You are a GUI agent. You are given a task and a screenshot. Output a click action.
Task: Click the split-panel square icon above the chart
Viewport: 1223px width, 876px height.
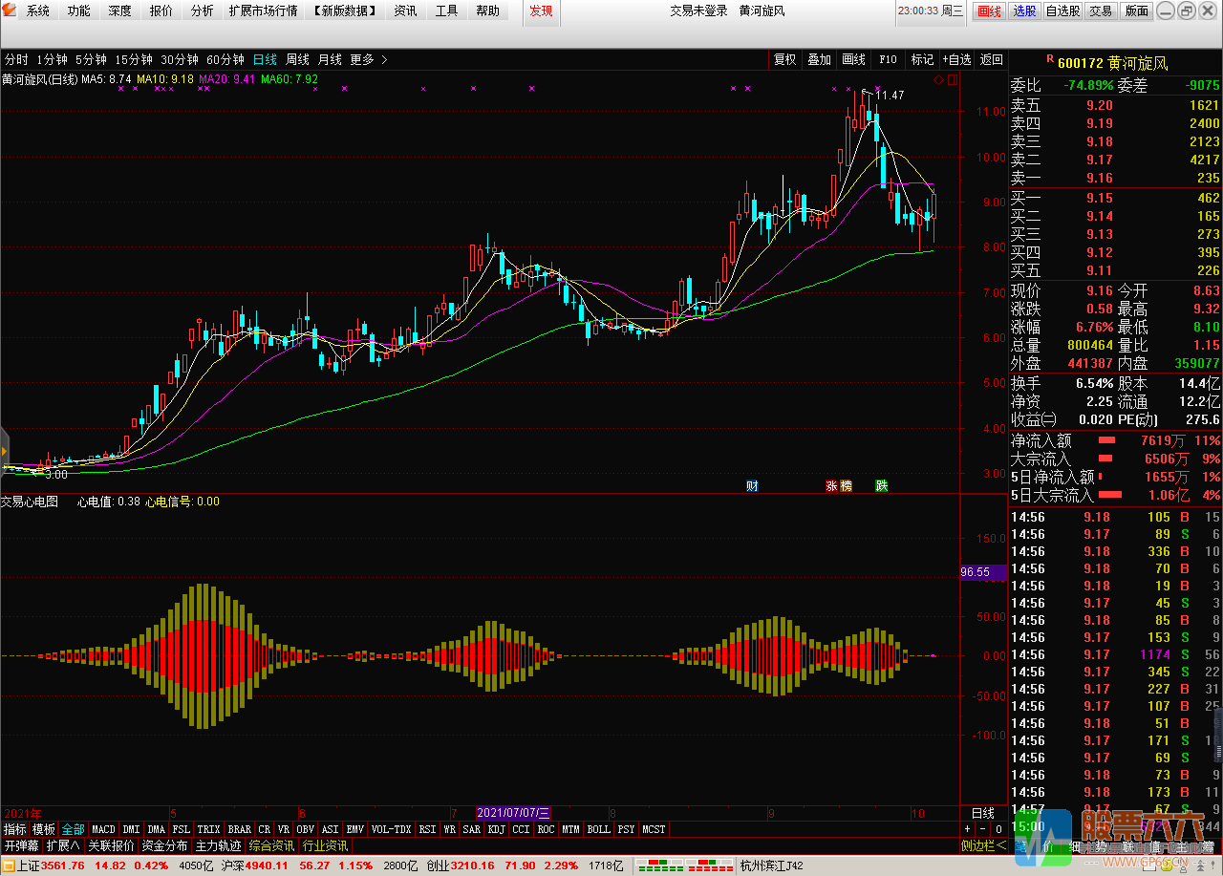[952, 79]
